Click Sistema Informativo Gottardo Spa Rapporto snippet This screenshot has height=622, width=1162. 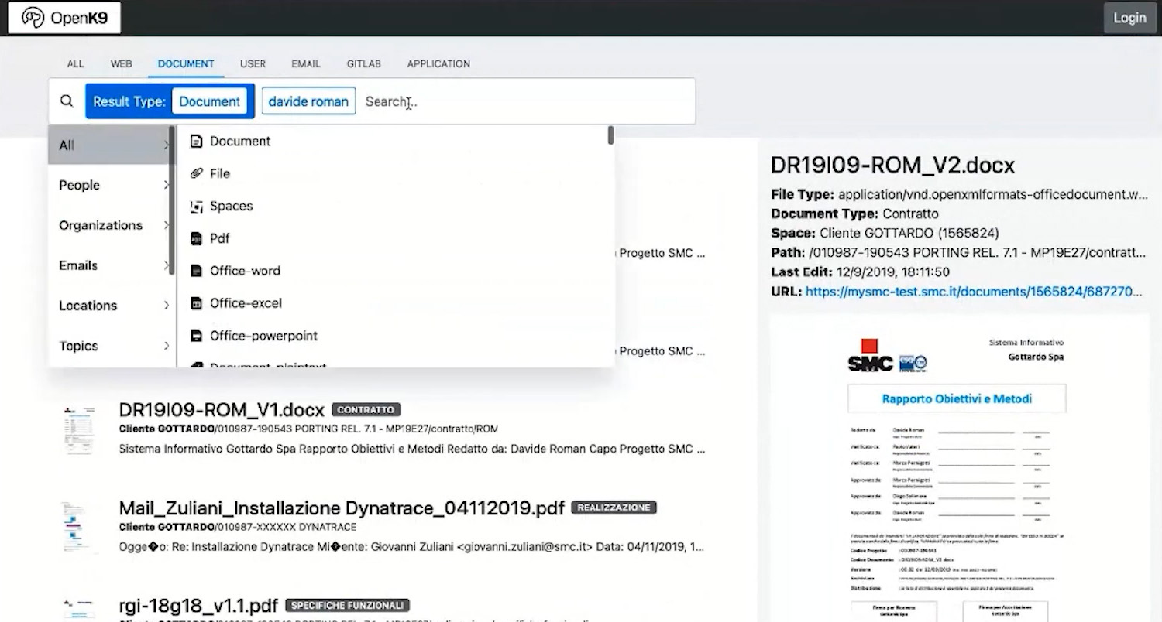412,449
